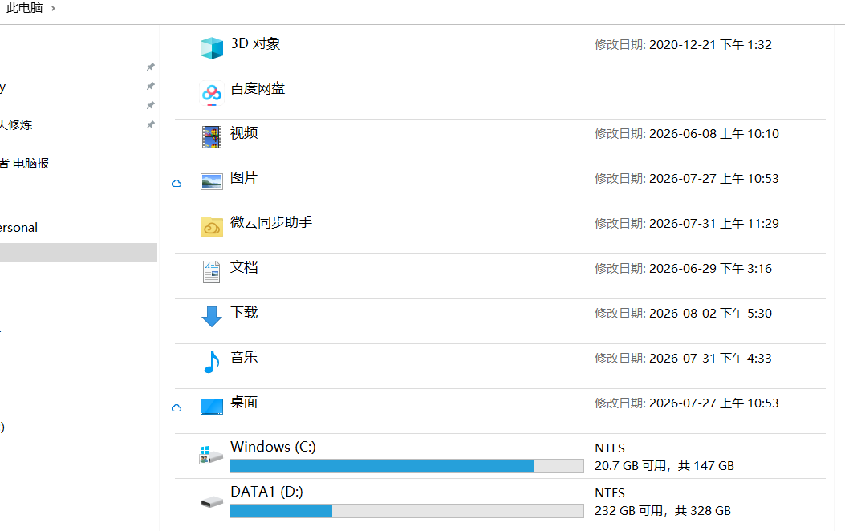
Task: Click the modified date "2026-06-08 上午 10:10"
Action: click(714, 134)
